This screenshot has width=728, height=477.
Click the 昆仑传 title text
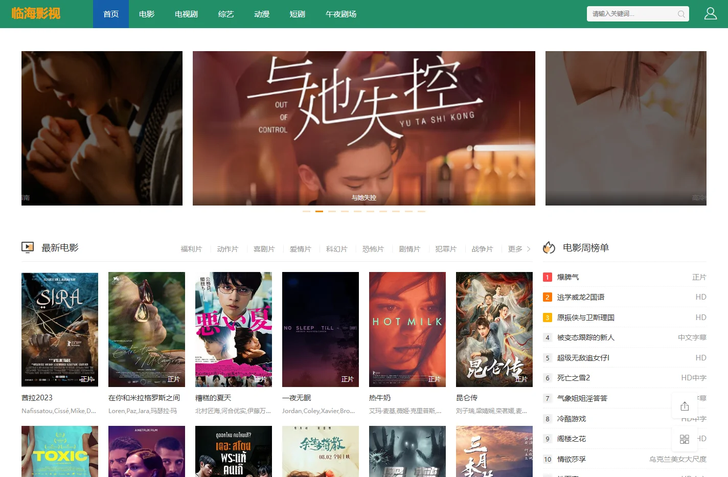point(467,398)
